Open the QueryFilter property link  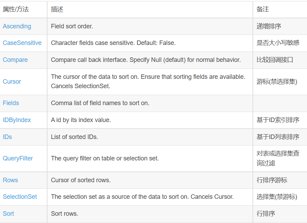click(18, 158)
